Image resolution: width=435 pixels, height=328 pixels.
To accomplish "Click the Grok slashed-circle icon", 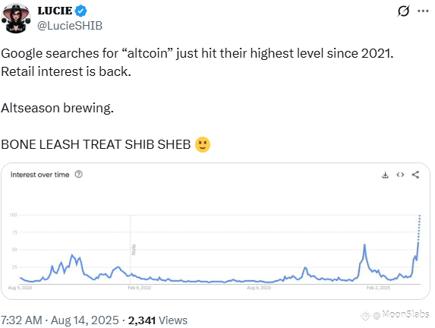I will coord(403,11).
